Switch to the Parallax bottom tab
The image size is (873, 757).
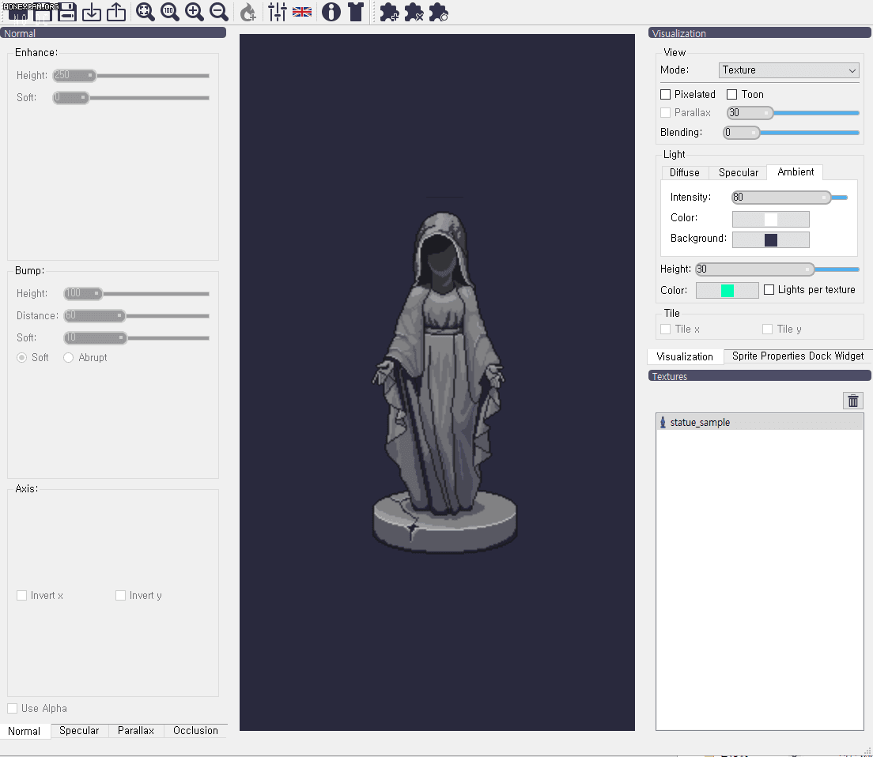pyautogui.click(x=136, y=730)
